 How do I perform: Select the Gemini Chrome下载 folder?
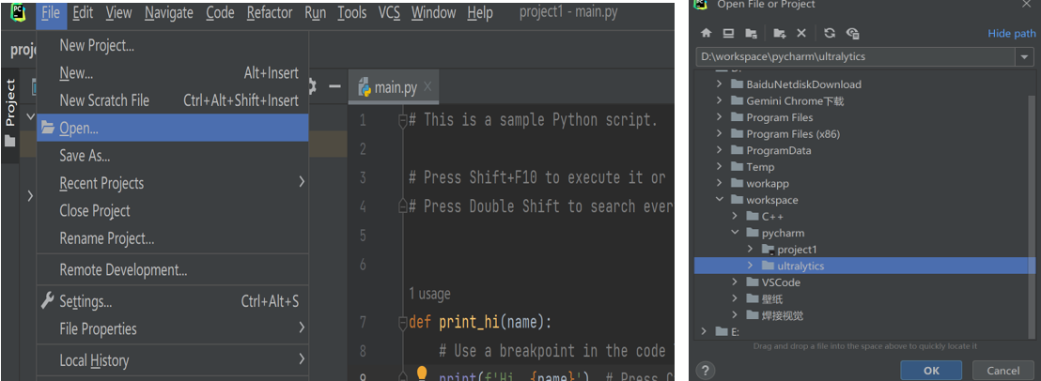[795, 100]
